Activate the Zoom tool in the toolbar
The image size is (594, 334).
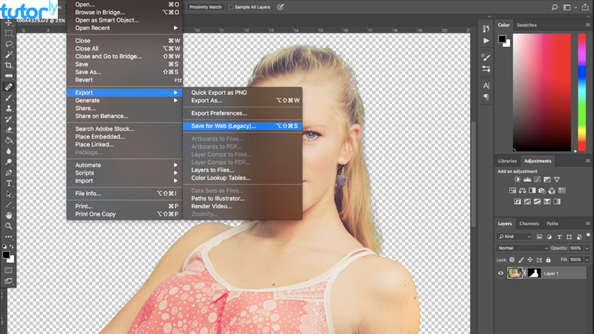coord(8,226)
